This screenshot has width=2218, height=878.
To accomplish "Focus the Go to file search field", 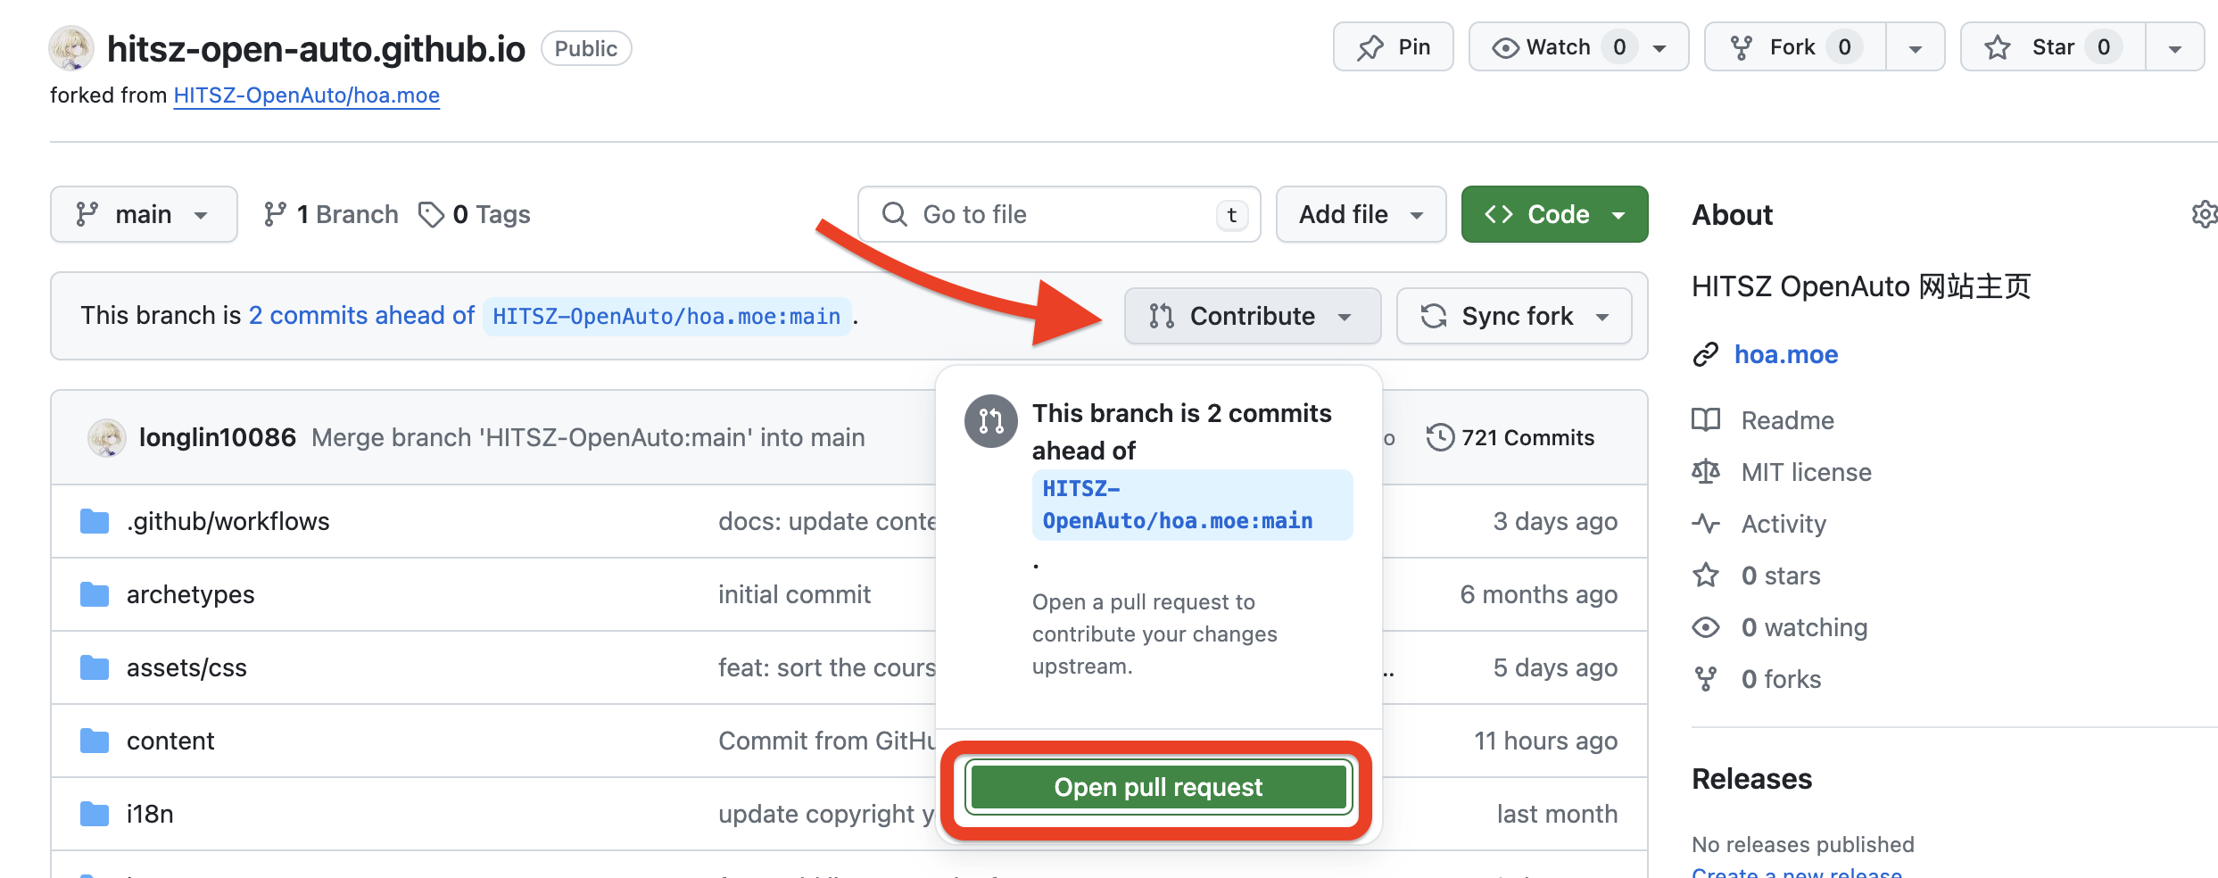I will coord(1059,214).
